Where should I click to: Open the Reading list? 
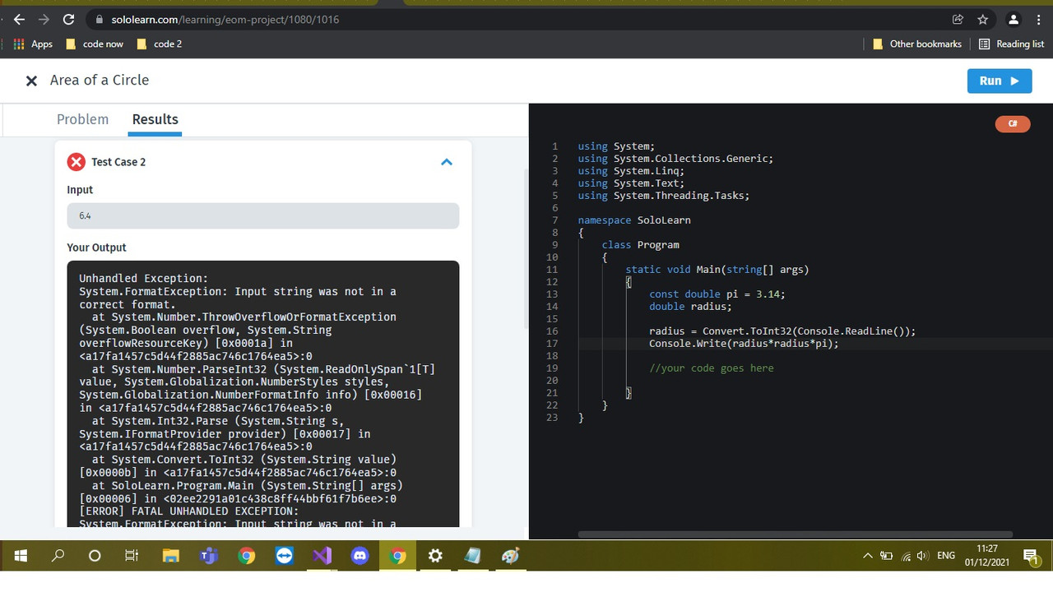[x=1011, y=44]
